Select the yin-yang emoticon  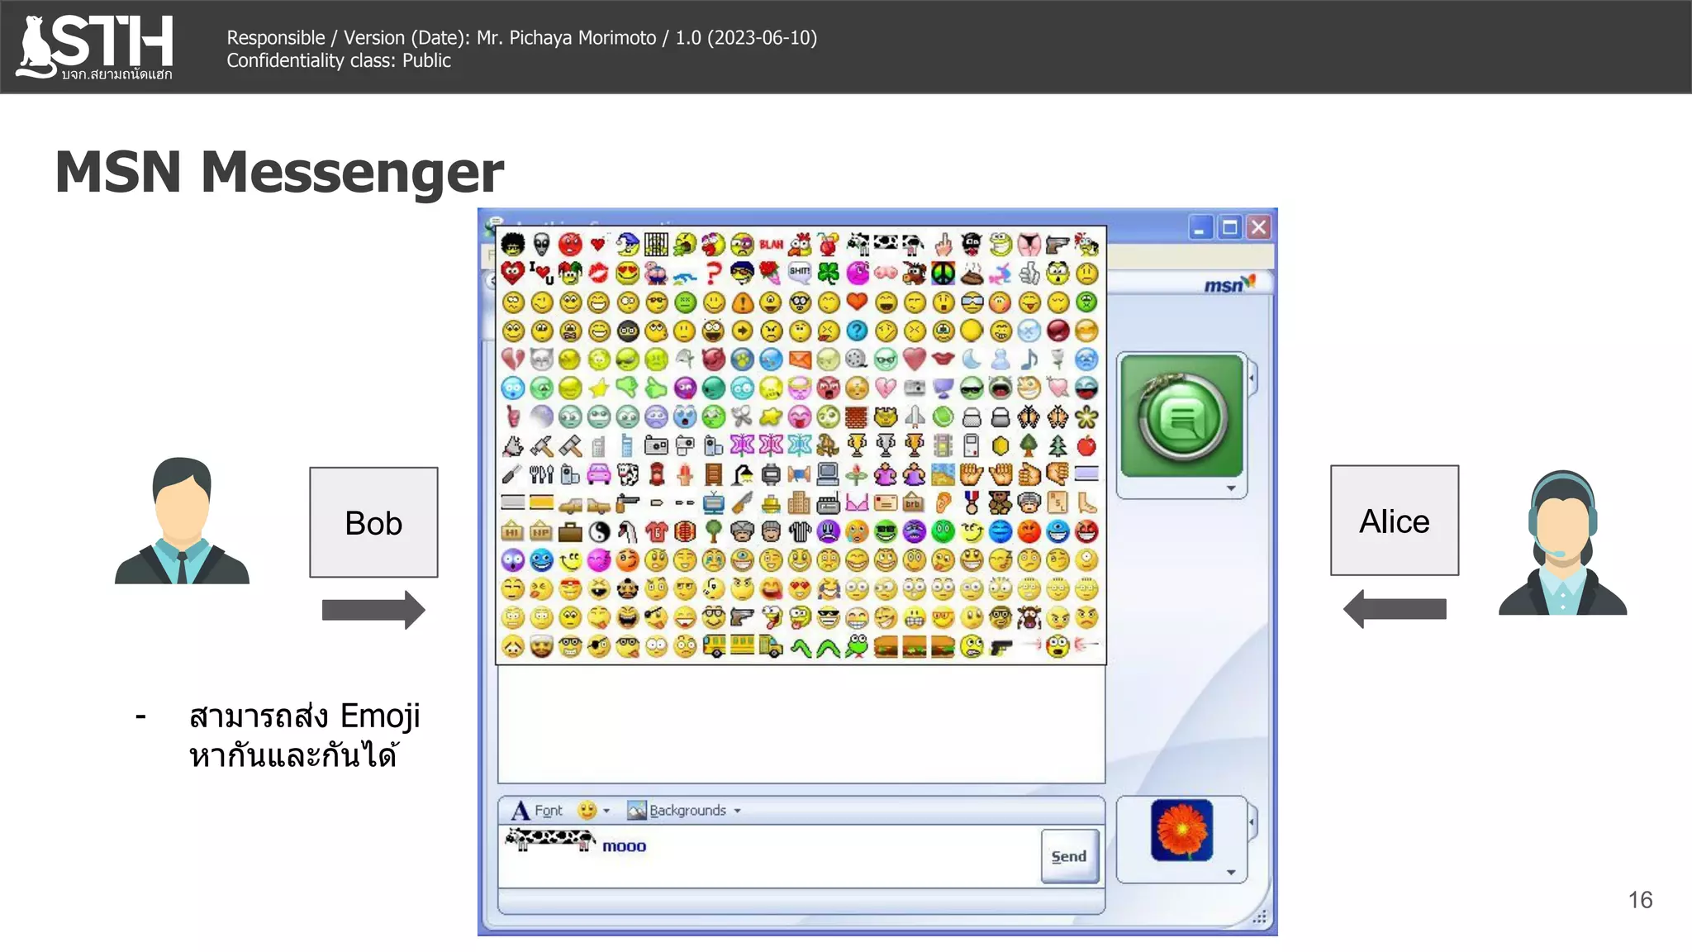click(x=599, y=531)
